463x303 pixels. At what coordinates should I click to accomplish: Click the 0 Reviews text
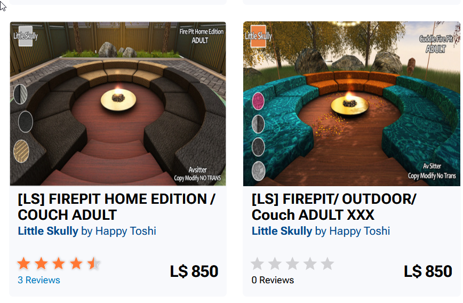273,280
